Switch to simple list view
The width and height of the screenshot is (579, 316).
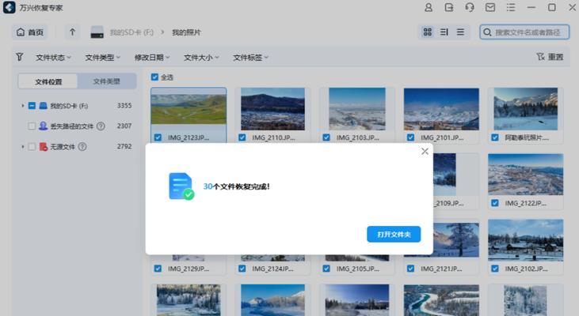click(460, 32)
